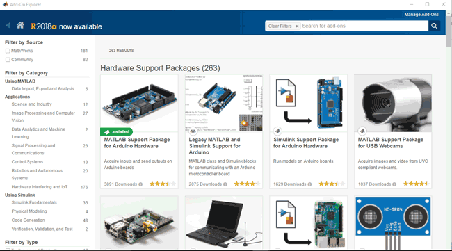Open MATLAB Support Package for Arduino Hardware title

(137, 143)
